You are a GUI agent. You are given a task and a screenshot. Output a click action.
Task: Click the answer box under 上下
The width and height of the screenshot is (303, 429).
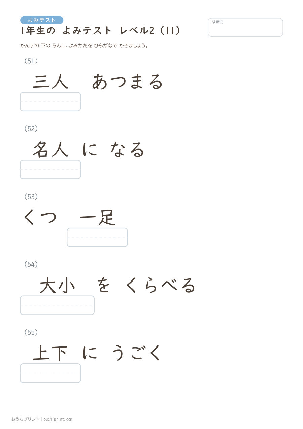coord(50,373)
